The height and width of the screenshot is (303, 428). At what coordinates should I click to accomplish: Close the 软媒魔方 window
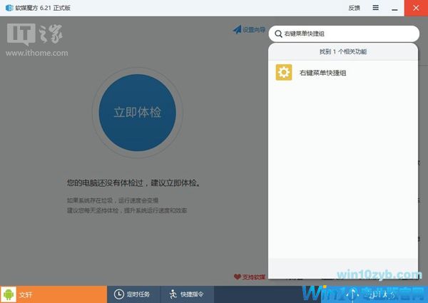coord(417,8)
